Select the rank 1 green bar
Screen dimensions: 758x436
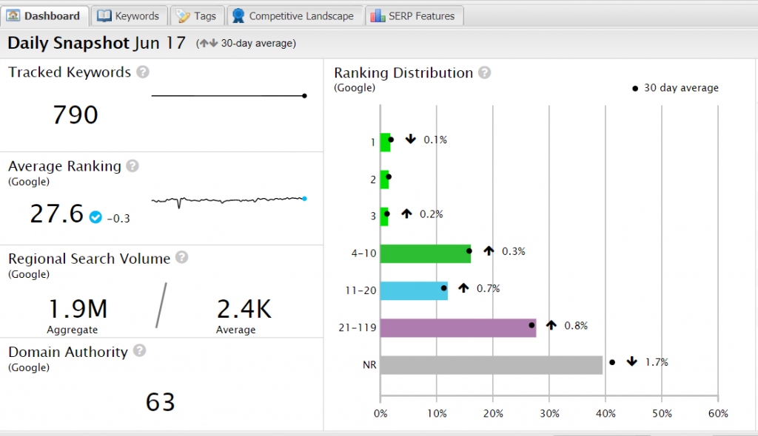(x=385, y=143)
